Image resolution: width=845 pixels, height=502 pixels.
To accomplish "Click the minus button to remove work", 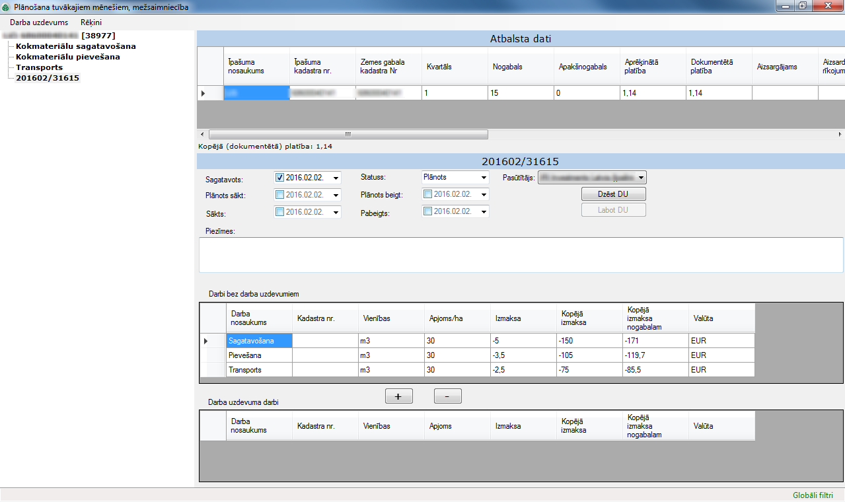I will click(x=447, y=396).
